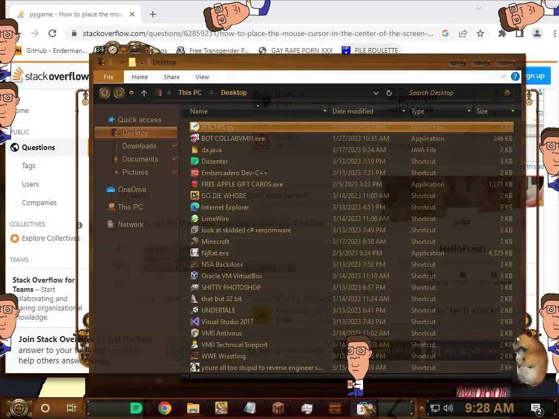Screen dimensions: 559x419
Task: Open File Explorer from the taskbar
Action: click(x=193, y=408)
